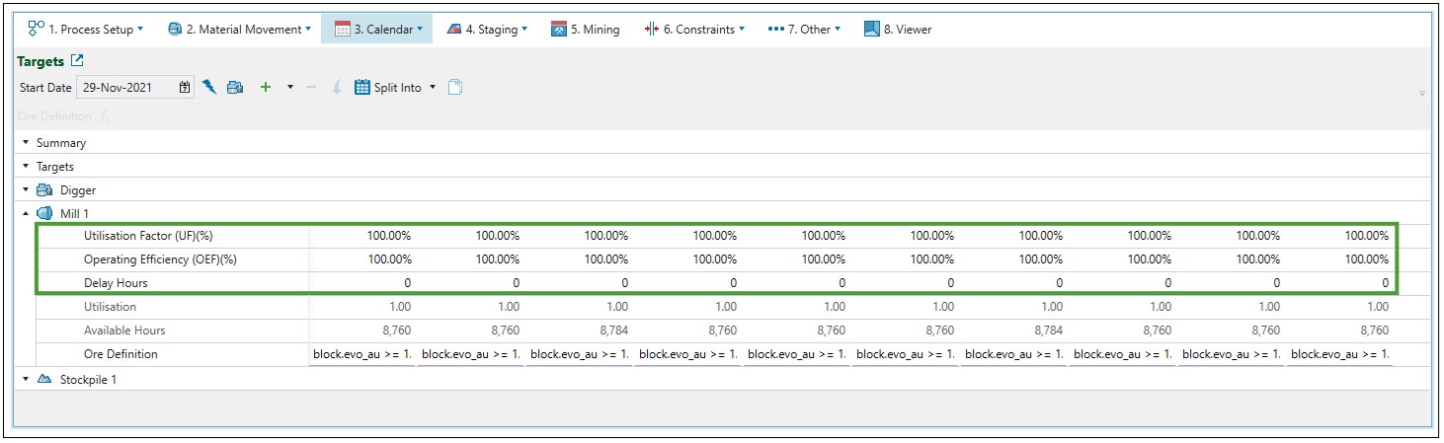Click the Start Date input field
Viewport: 1444px width, 443px height.
pos(125,87)
